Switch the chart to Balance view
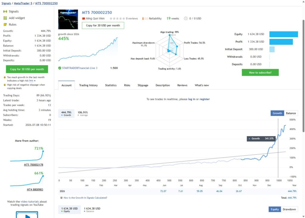The image size is (305, 218). [291, 113]
